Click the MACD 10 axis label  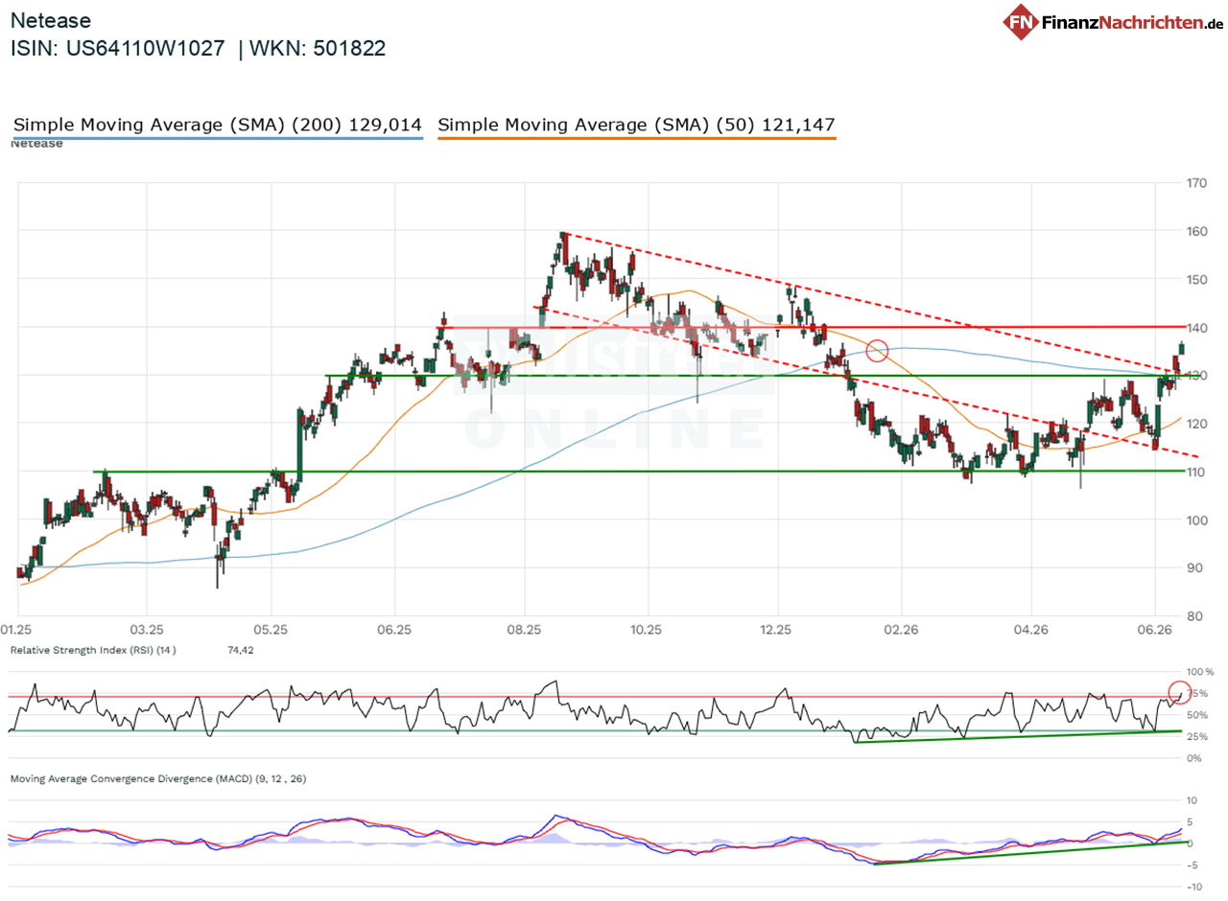pyautogui.click(x=1193, y=800)
